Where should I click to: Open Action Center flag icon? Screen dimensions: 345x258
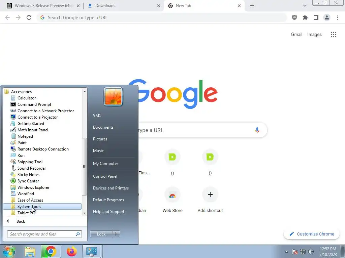[295, 252]
